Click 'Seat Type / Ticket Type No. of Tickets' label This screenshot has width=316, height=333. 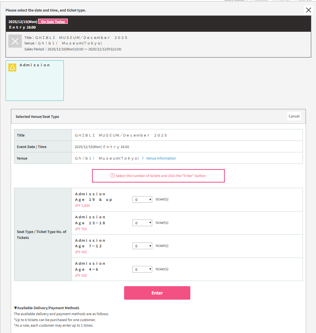[42, 235]
